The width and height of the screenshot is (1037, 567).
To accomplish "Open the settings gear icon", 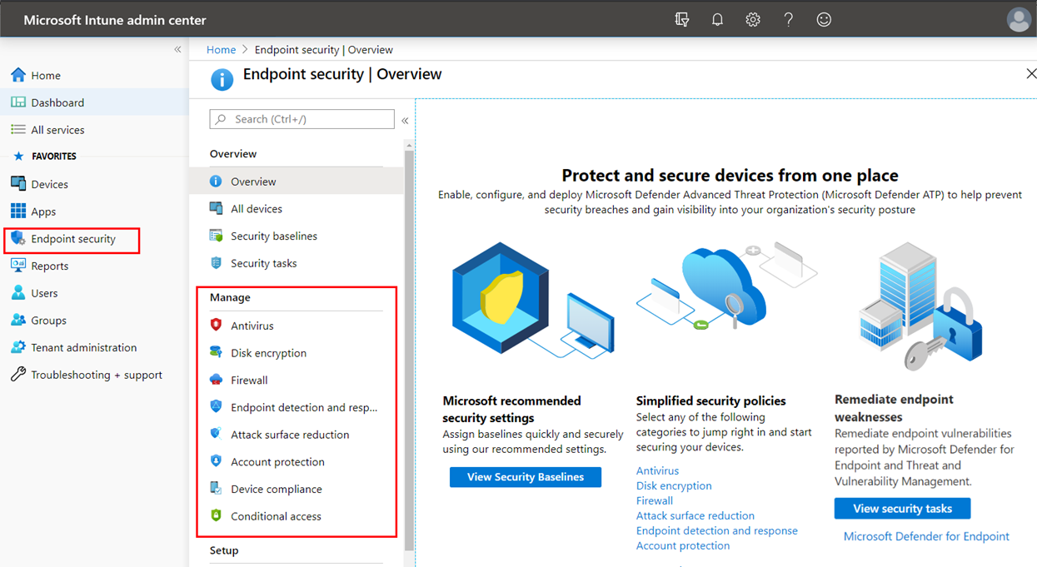I will coord(753,20).
